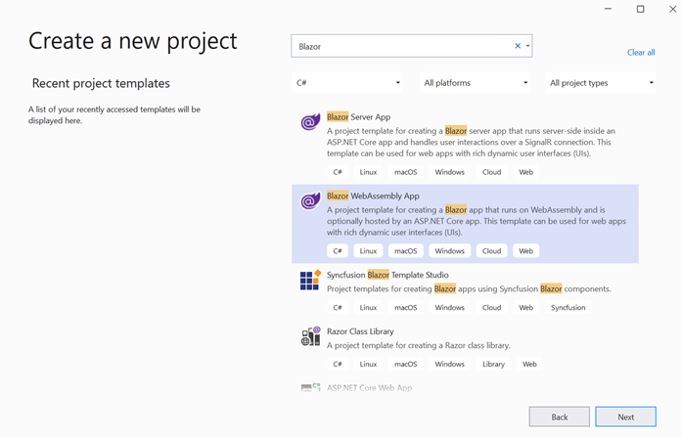
Task: Open the C# language filter dropdown
Action: coord(347,83)
